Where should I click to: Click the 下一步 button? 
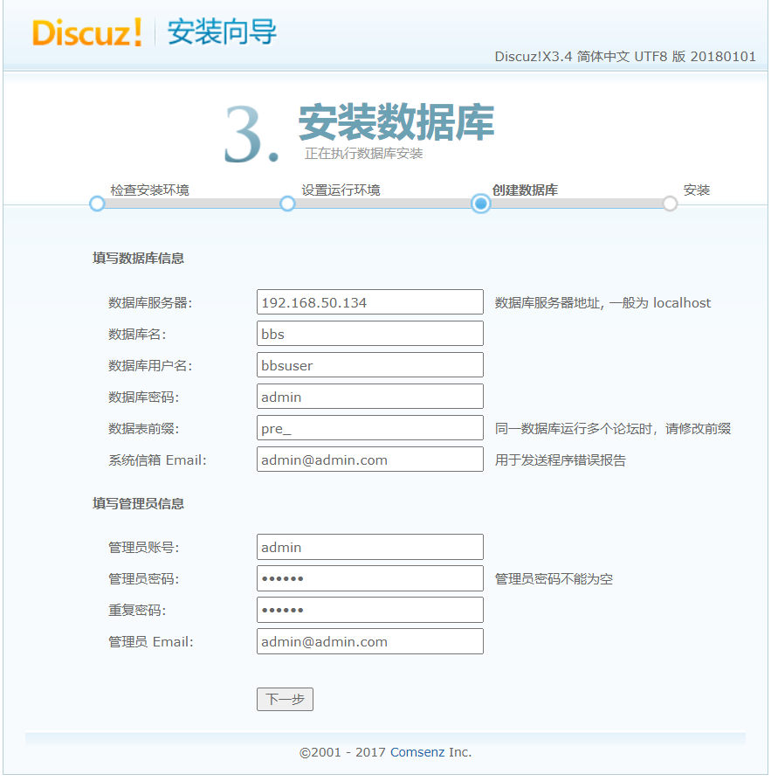tap(285, 699)
